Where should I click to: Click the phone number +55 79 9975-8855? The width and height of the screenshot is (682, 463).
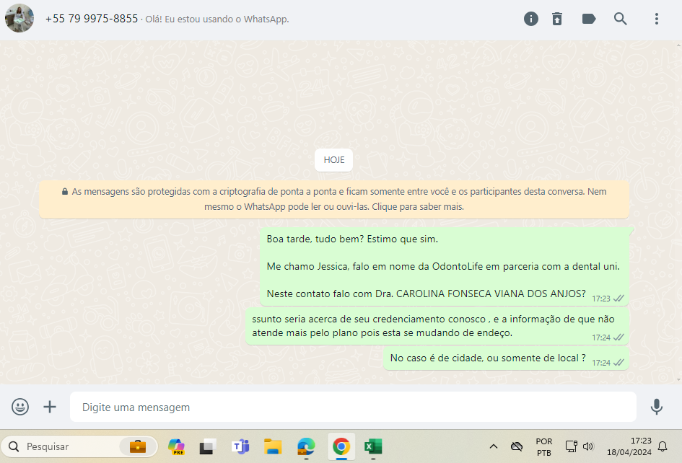tap(92, 19)
